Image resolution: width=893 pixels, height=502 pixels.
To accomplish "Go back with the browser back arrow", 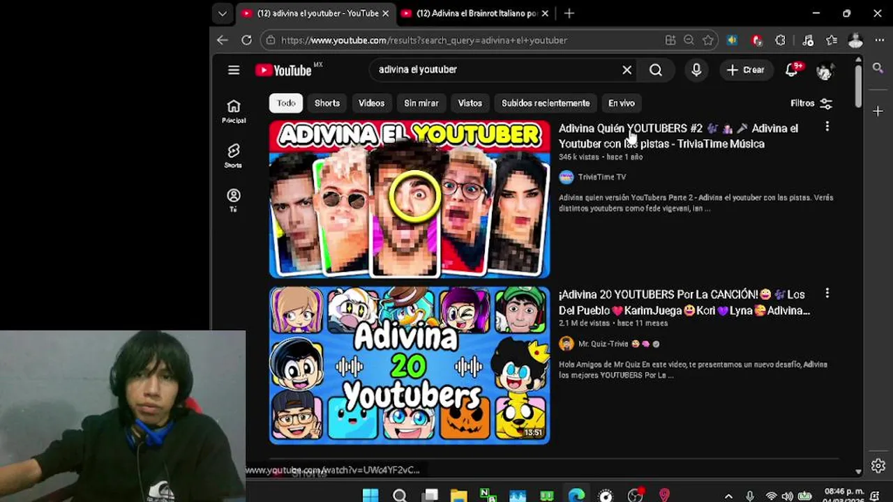I will point(223,40).
